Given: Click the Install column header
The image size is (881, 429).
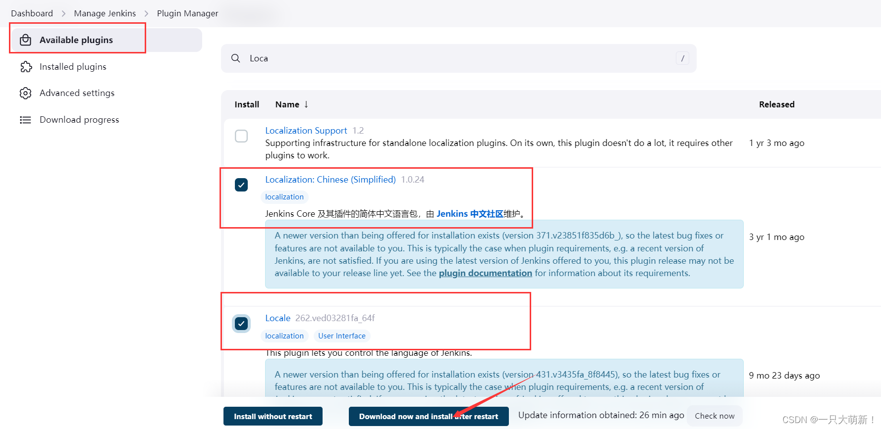Looking at the screenshot, I should point(247,104).
